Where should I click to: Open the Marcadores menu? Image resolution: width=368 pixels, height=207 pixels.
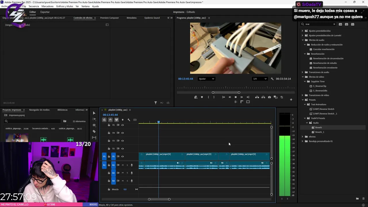tap(47, 6)
